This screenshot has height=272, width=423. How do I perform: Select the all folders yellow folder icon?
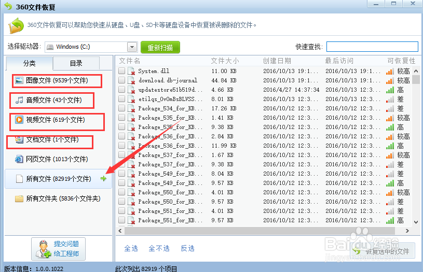pyautogui.click(x=19, y=199)
